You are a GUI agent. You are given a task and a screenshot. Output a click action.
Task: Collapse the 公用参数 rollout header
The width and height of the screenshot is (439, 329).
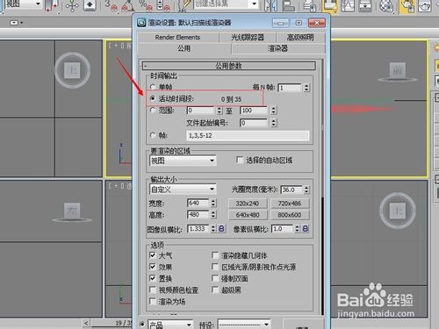(229, 66)
